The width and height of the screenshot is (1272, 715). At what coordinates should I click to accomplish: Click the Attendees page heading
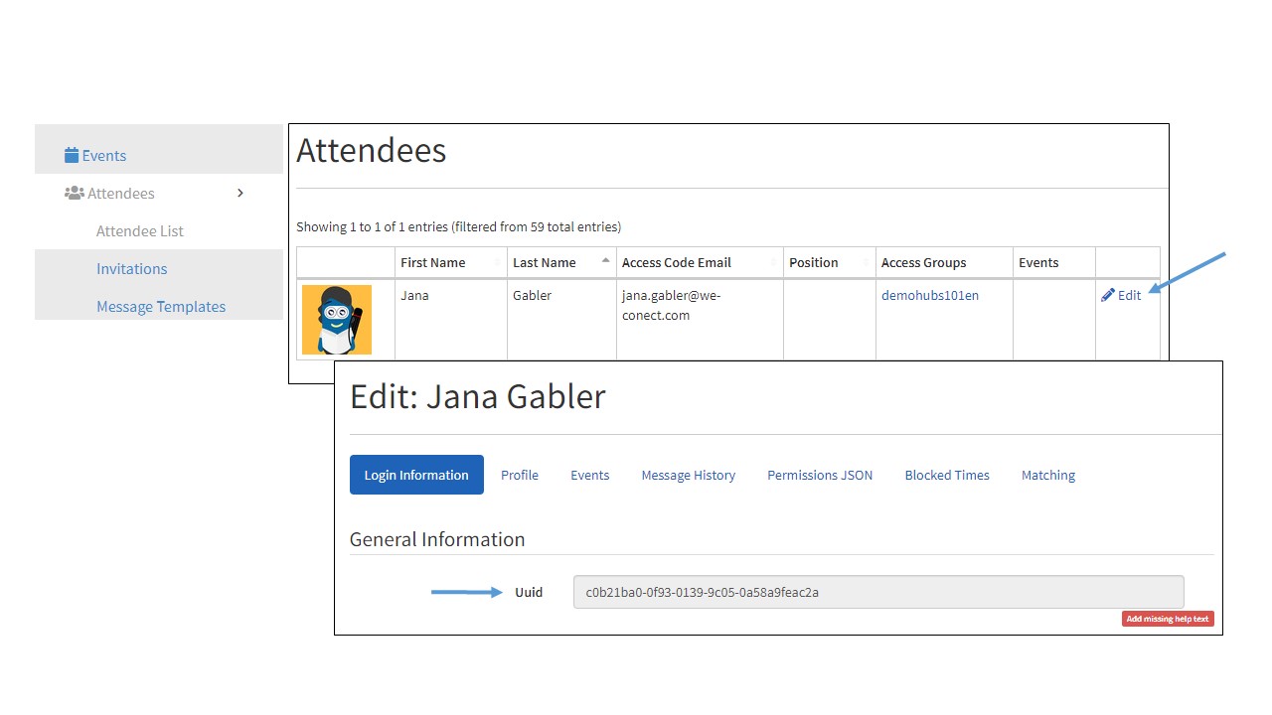click(372, 150)
